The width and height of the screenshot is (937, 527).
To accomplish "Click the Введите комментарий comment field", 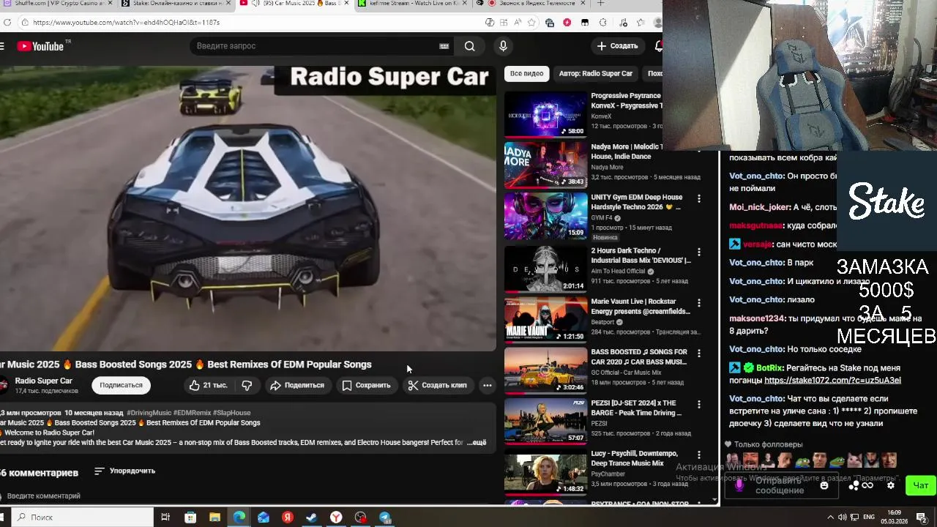I will click(x=44, y=496).
